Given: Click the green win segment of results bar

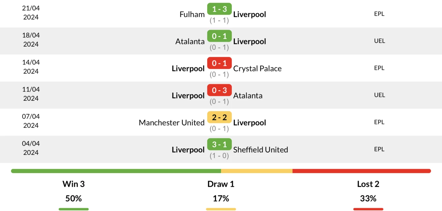Looking at the screenshot, I should (x=116, y=171).
